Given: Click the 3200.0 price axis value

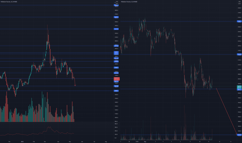Looking at the screenshot, I should pos(116,33).
